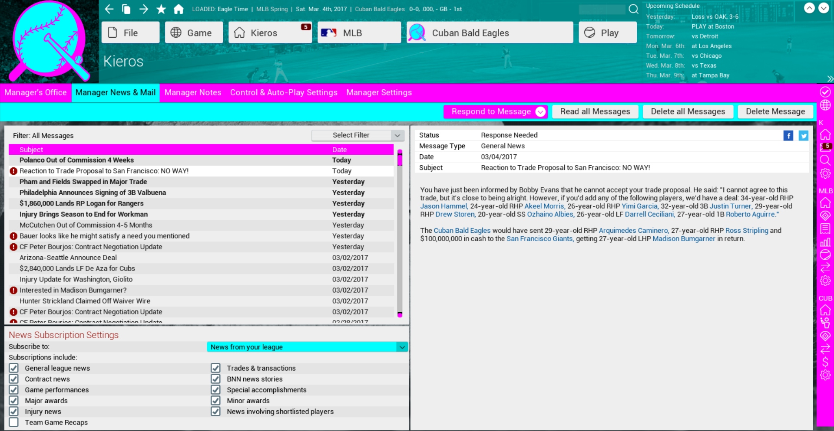Open CUB team home icon in sidebar
Screen dimensions: 834x431
(825, 310)
